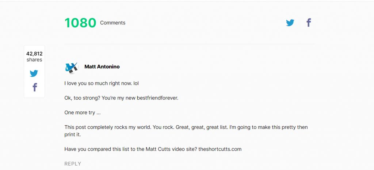Click the 'Have you compared this list' sentence

pos(153,149)
